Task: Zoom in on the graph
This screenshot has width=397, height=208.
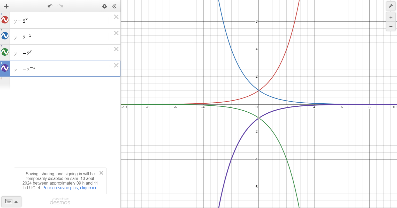Action: click(x=391, y=17)
